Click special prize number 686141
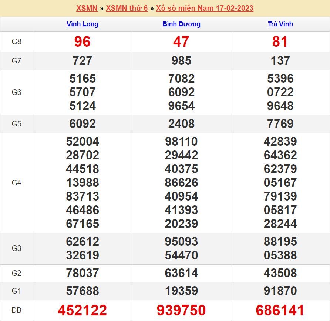The image size is (330, 321). pos(280,310)
